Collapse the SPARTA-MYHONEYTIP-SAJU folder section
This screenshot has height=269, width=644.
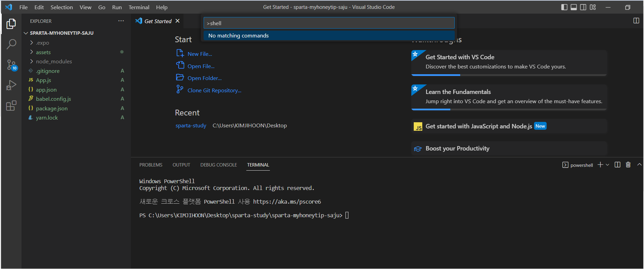click(x=76, y=33)
